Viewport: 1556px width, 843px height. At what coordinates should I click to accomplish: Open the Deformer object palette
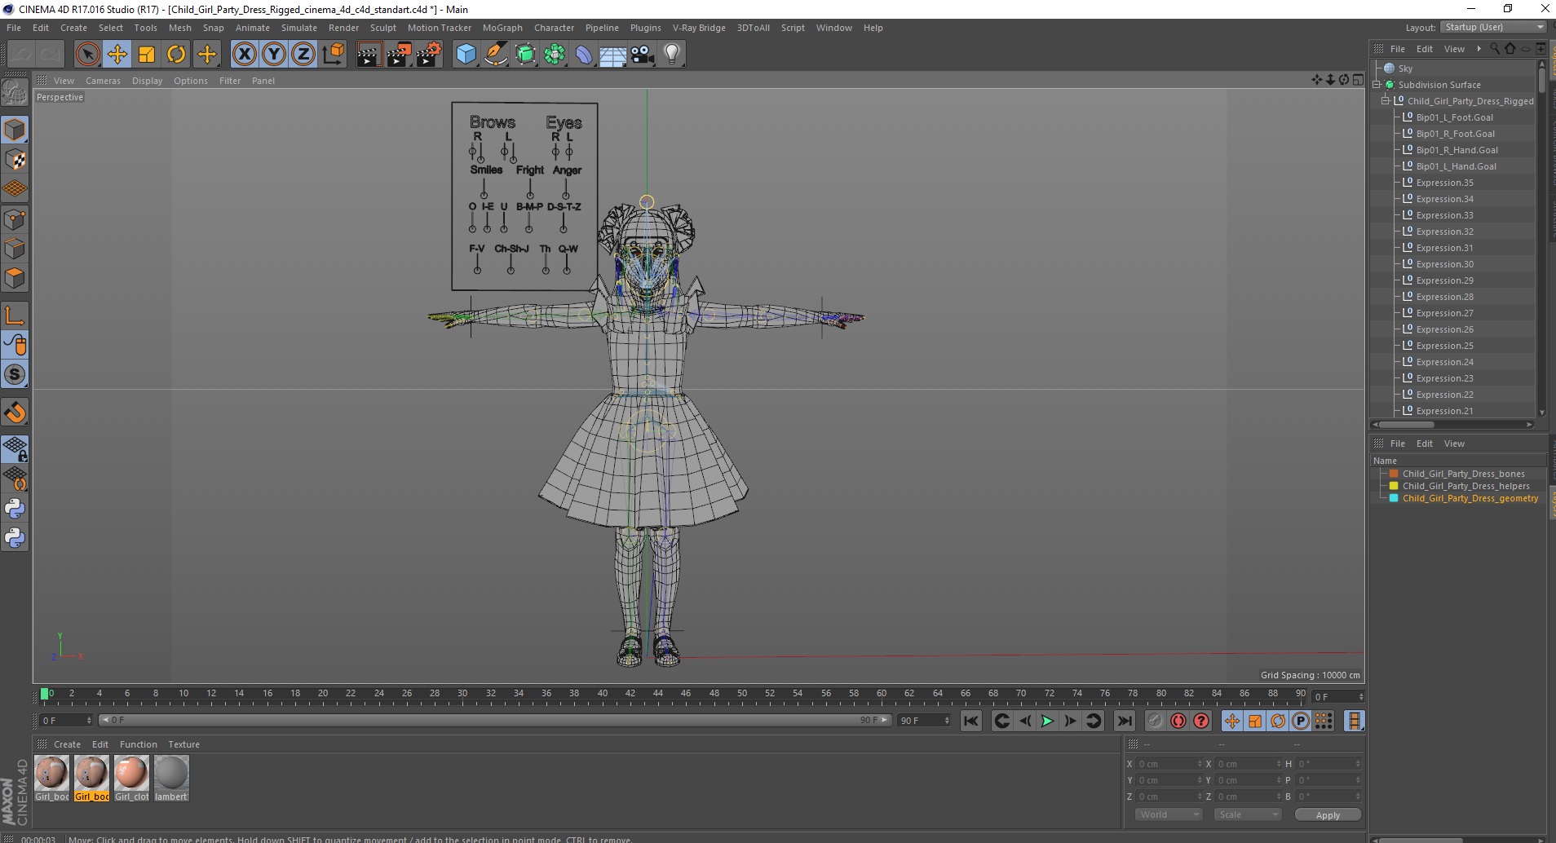point(584,55)
